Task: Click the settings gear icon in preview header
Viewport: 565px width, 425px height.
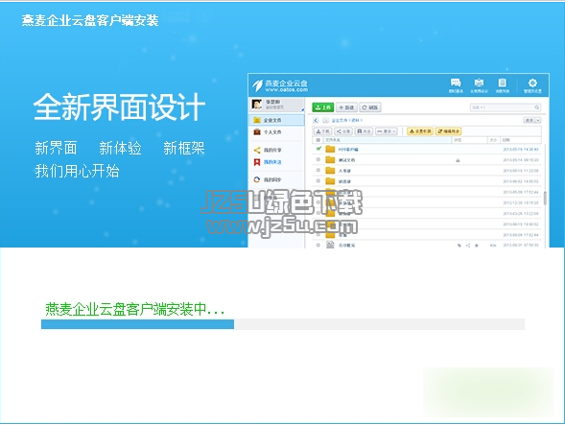Action: [x=532, y=83]
